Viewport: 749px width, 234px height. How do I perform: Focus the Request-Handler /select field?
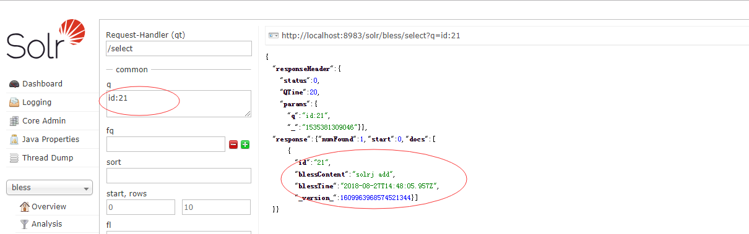(x=179, y=48)
